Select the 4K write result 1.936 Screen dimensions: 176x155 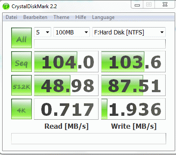pos(133,109)
